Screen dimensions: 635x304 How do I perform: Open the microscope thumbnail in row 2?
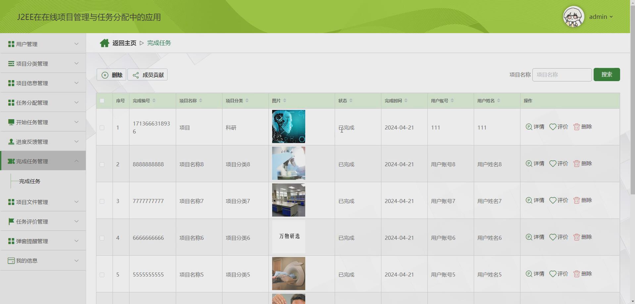[x=289, y=163]
